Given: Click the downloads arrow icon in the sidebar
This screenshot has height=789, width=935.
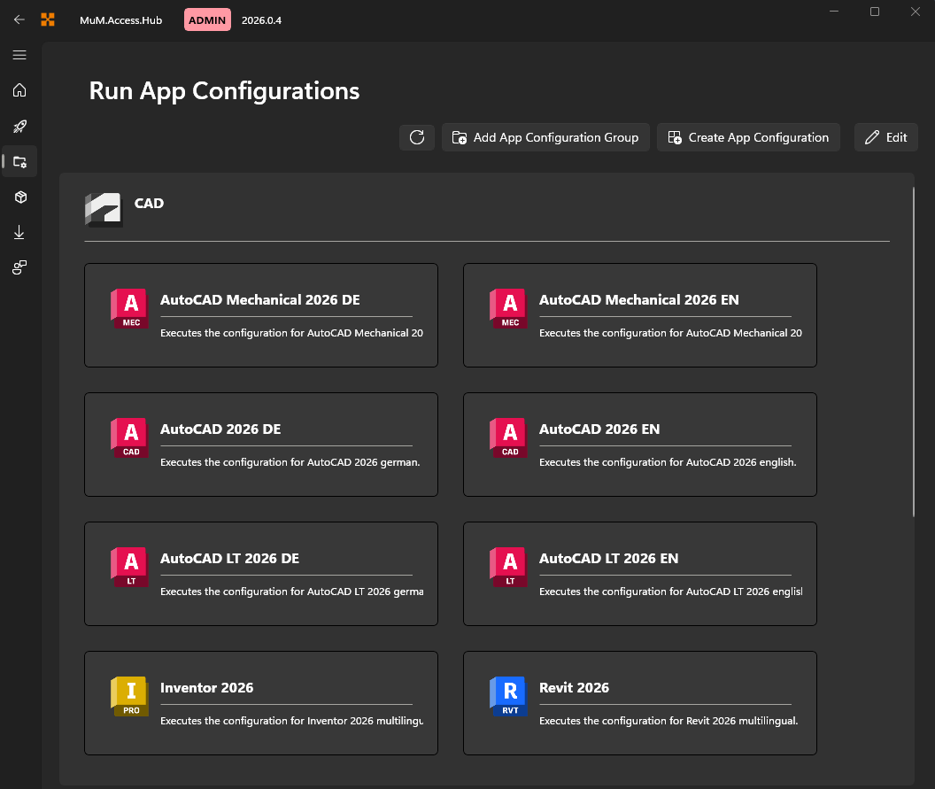Looking at the screenshot, I should pyautogui.click(x=19, y=232).
